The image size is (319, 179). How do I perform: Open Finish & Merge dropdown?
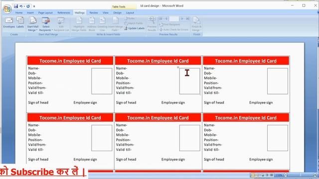tap(196, 24)
